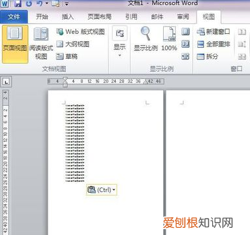Image resolution: width=250 pixels, height=235 pixels.
Task: Switch to the 开始 tab
Action: click(42, 17)
